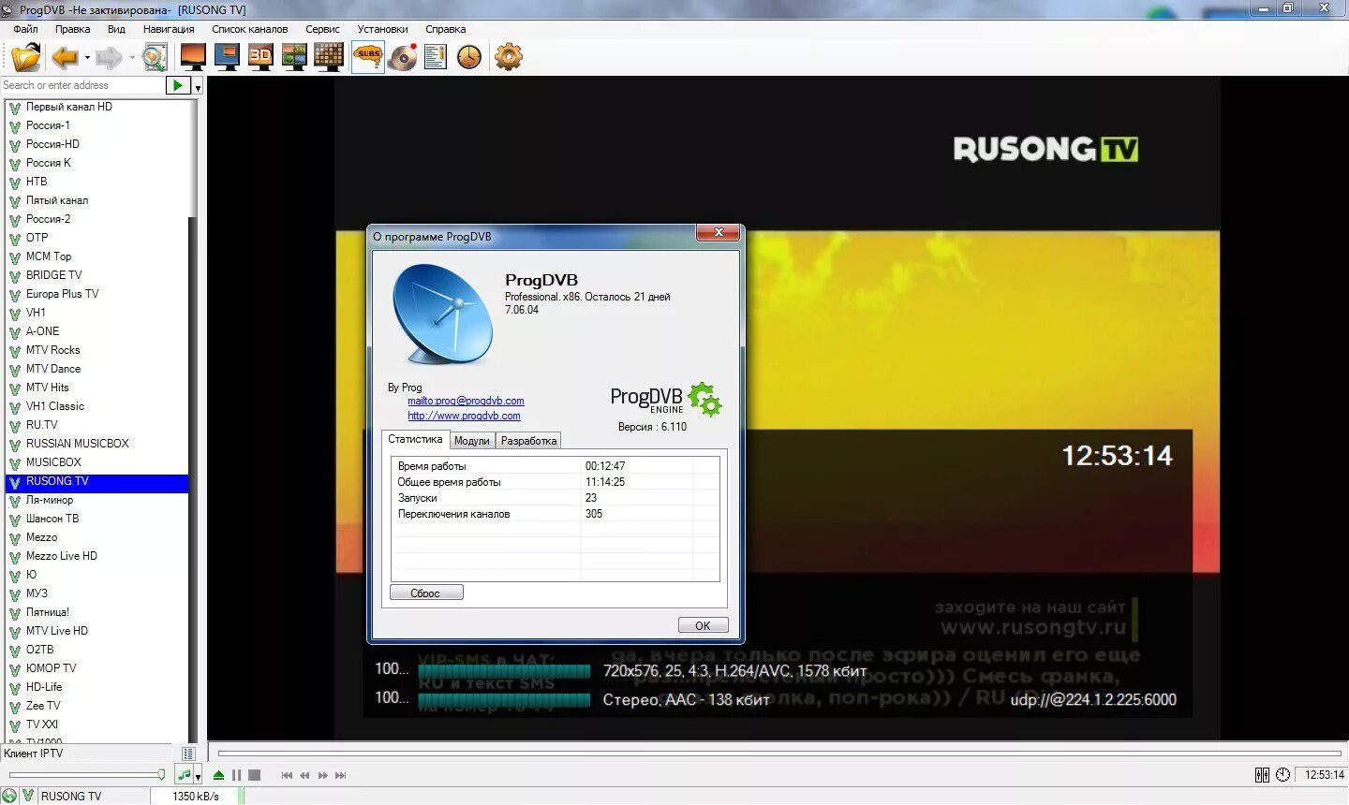
Task: Open mailto:prog@progdvb.com link
Action: pyautogui.click(x=466, y=401)
